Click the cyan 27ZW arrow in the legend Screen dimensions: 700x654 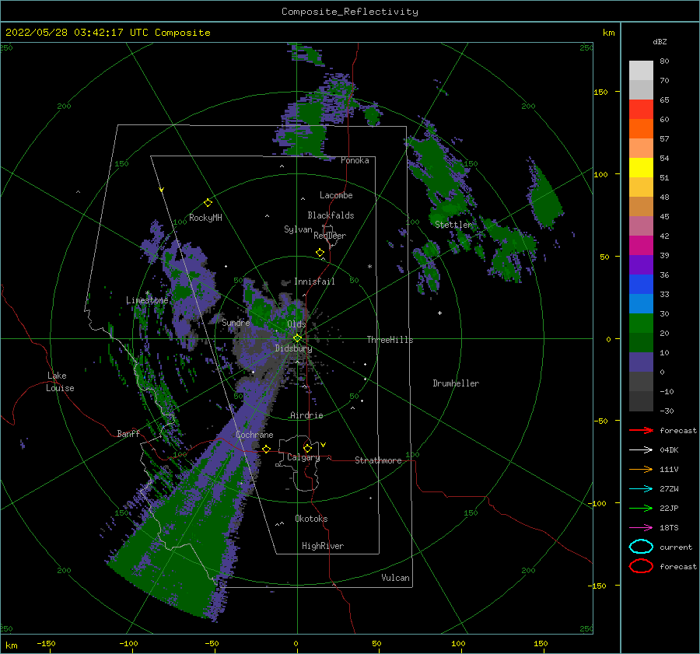pyautogui.click(x=641, y=489)
